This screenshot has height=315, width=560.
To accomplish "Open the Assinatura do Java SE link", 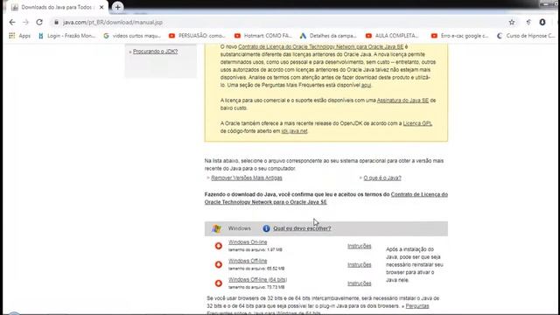I will point(402,101).
